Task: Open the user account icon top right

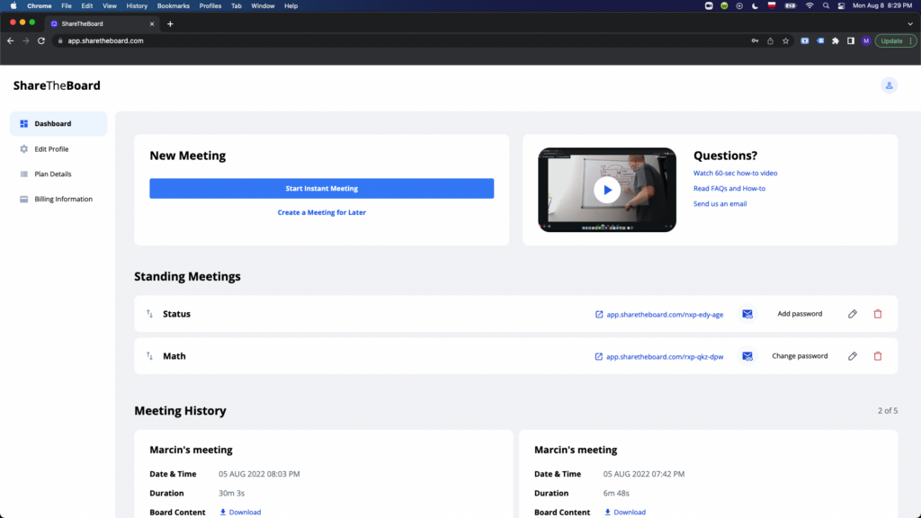Action: (889, 85)
